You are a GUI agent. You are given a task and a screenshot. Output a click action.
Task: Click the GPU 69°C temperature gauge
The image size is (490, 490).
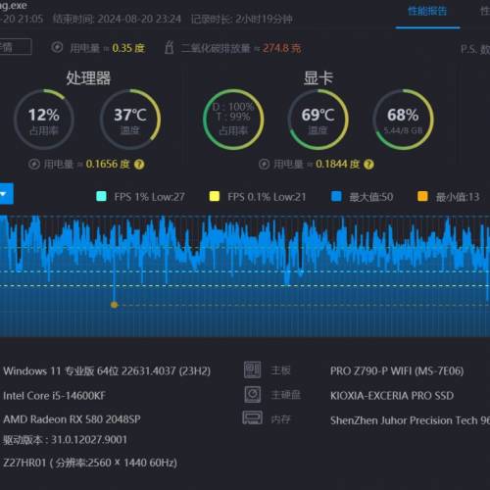click(318, 120)
